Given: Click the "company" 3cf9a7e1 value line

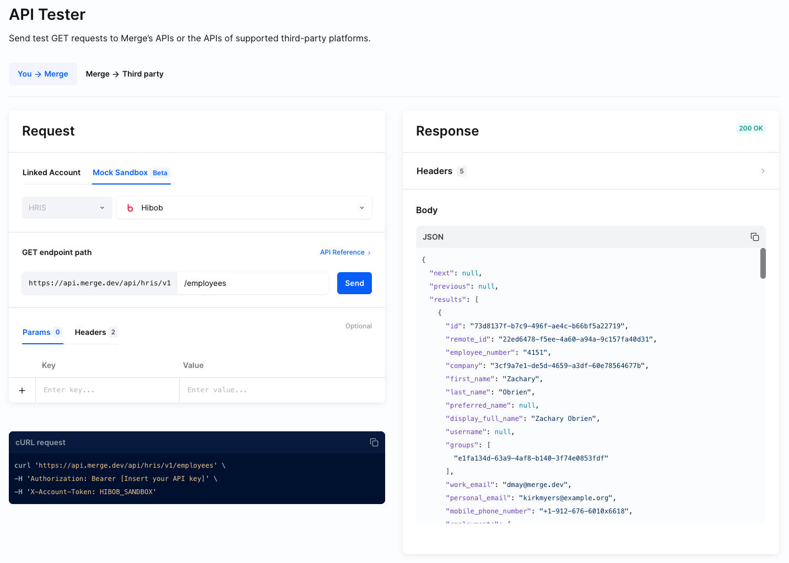Looking at the screenshot, I should pos(547,366).
